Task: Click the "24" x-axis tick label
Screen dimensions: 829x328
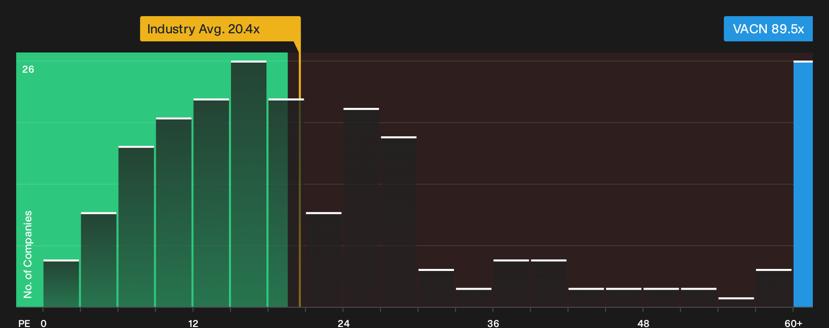Action: pyautogui.click(x=343, y=323)
